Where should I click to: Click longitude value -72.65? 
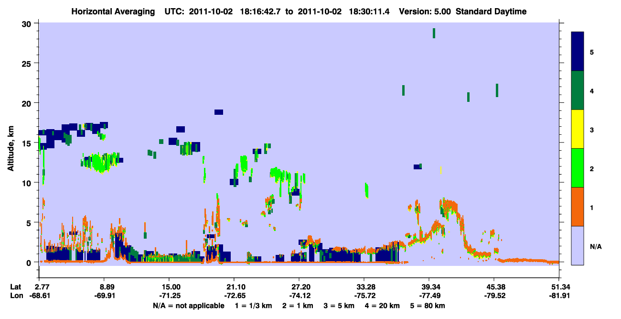[234, 296]
